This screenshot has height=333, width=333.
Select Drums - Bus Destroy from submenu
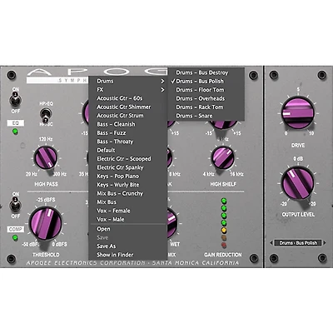coord(206,72)
